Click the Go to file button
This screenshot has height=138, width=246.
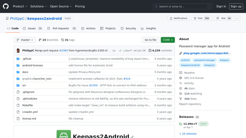click(x=151, y=40)
